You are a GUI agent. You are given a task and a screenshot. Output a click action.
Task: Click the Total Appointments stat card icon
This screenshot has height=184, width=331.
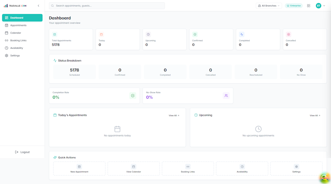(55, 34)
